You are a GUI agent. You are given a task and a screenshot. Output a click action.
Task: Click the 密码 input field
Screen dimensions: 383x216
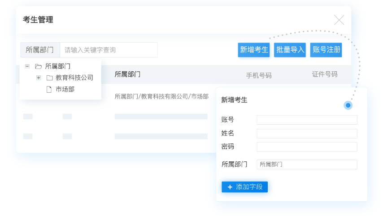[307, 147]
